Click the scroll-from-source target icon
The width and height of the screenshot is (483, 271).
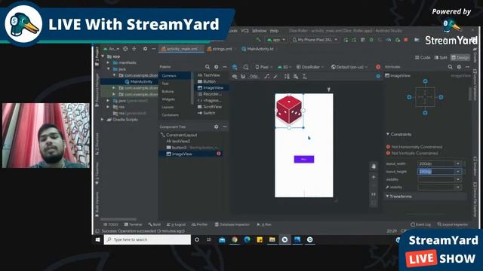[125, 49]
